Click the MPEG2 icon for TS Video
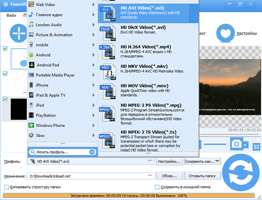The height and width of the screenshot is (200, 262). 107,140
